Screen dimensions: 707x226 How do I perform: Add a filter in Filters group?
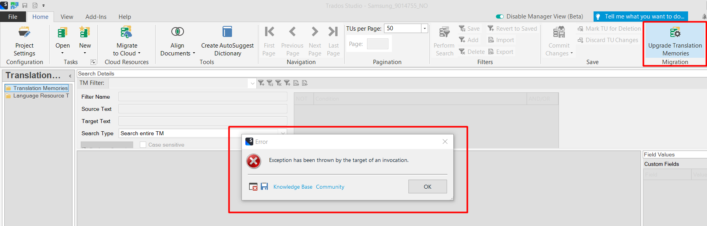point(468,40)
